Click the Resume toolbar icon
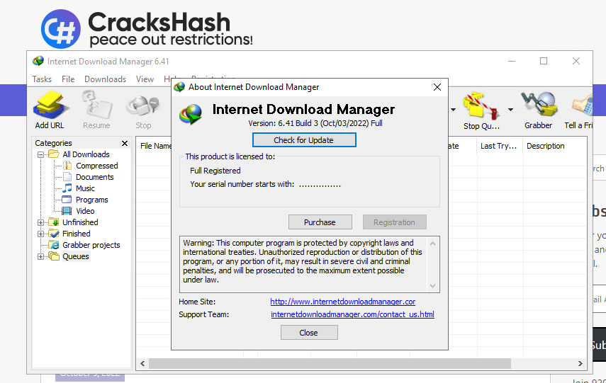Viewport: 606px width, 383px height. [x=96, y=105]
